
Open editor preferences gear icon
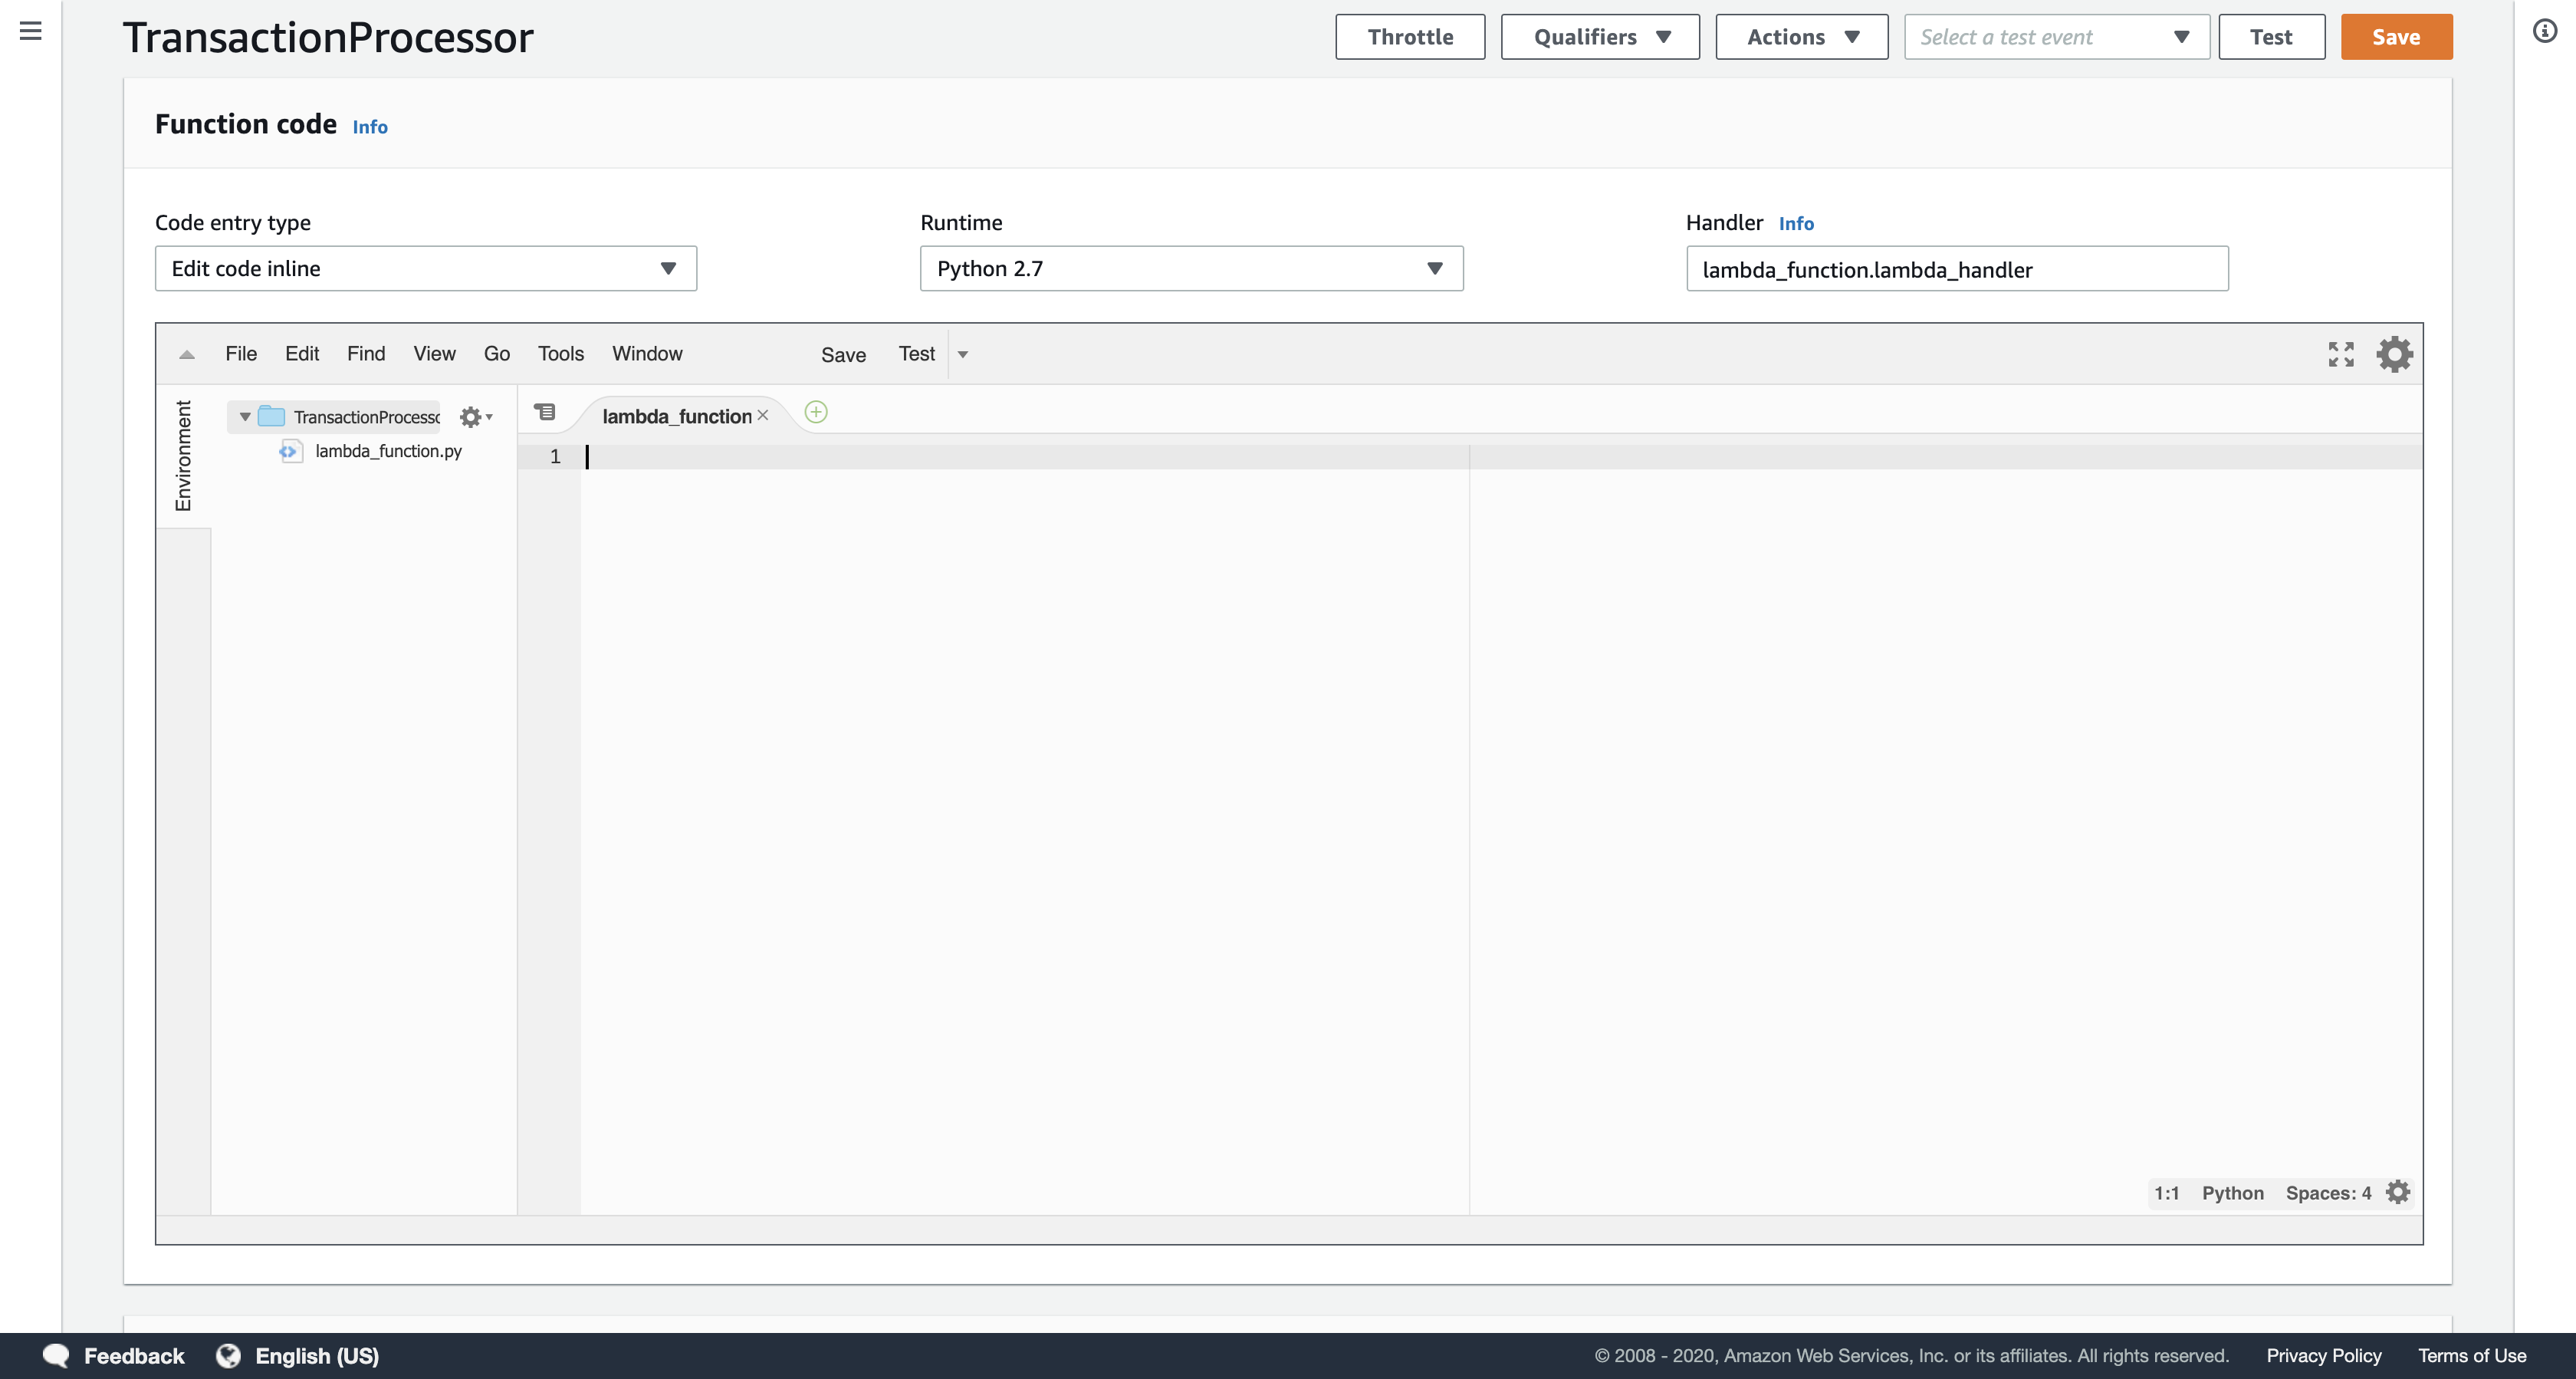click(x=2394, y=354)
